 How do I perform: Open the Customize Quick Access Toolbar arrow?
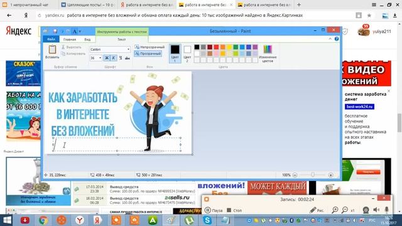[x=80, y=31]
